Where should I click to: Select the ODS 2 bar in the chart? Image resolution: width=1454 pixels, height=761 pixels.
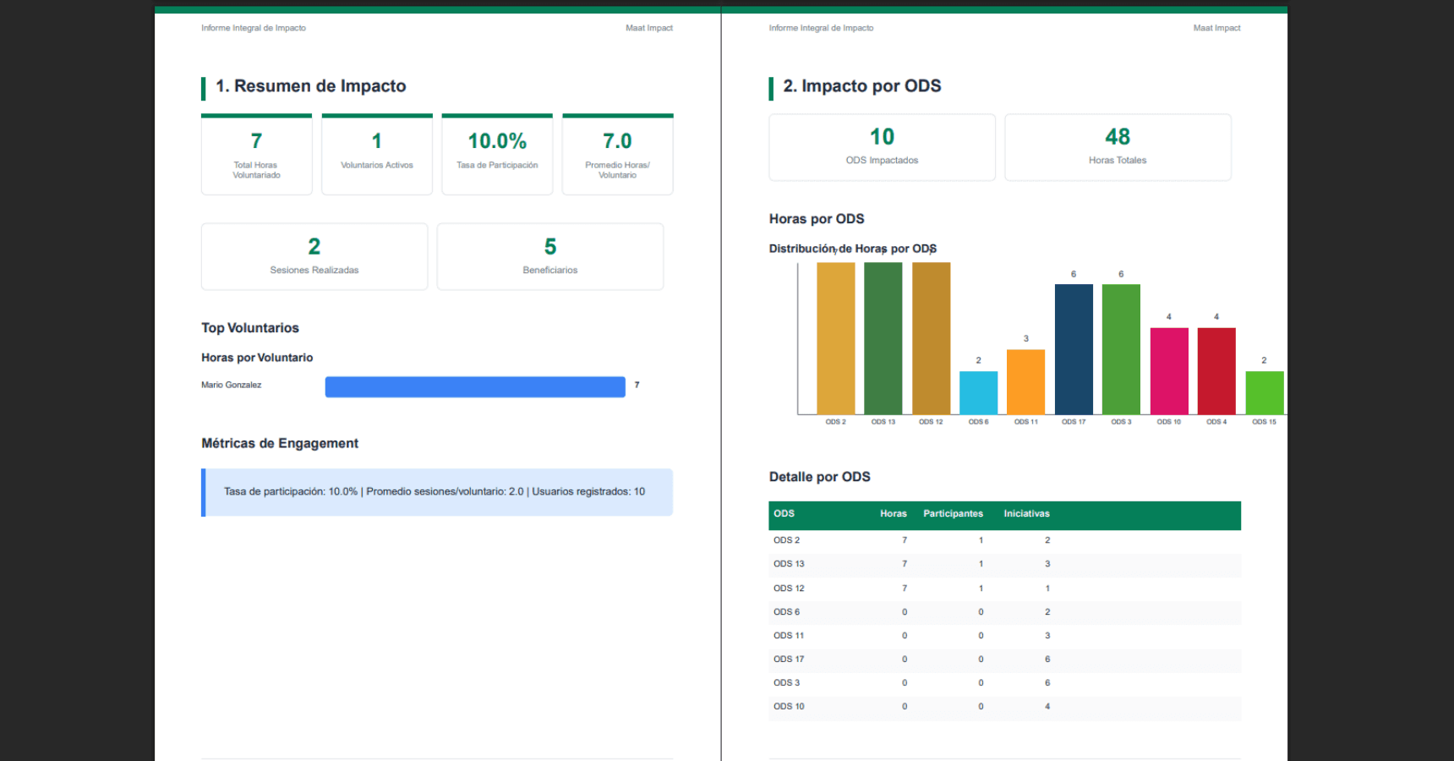[x=835, y=338]
